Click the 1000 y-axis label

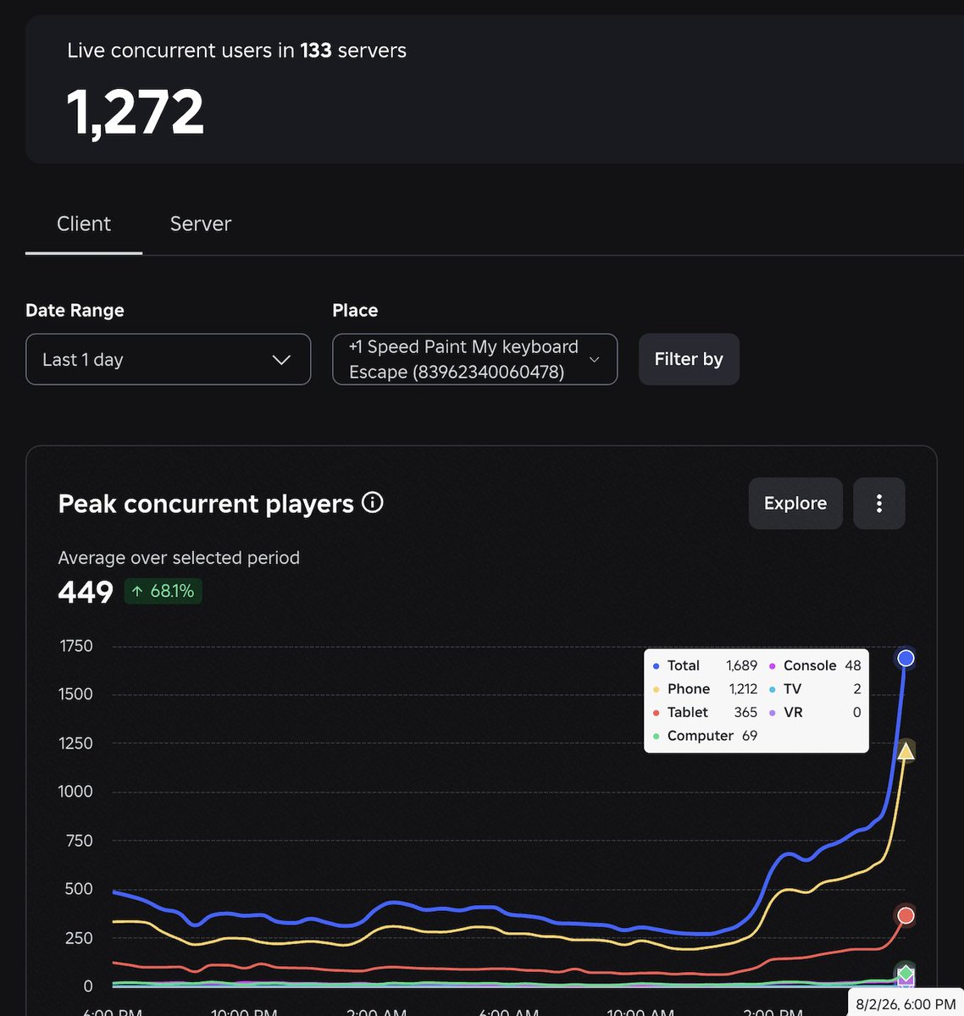pyautogui.click(x=76, y=792)
